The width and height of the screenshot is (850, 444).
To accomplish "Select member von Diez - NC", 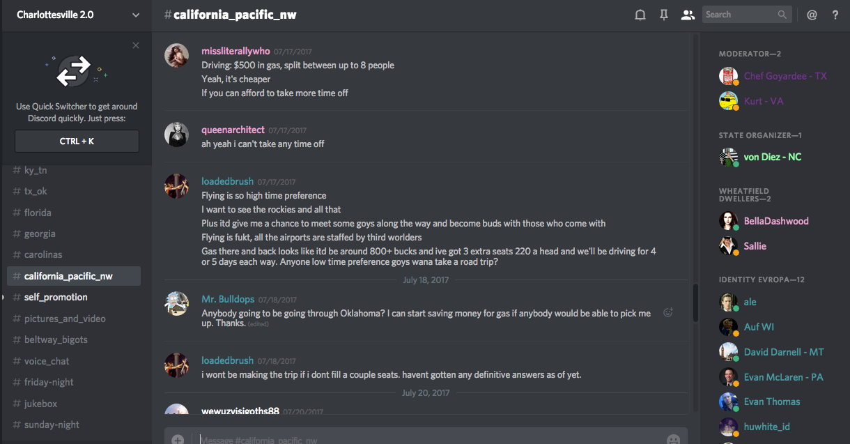I will (x=772, y=157).
